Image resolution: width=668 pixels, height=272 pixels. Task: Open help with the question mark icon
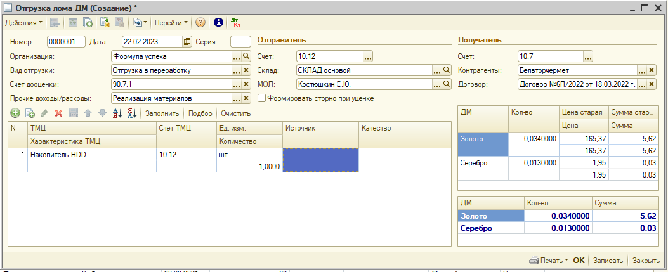200,23
